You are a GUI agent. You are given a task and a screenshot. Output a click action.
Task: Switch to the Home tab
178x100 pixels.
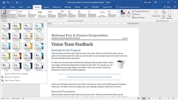pyautogui.click(x=12, y=7)
